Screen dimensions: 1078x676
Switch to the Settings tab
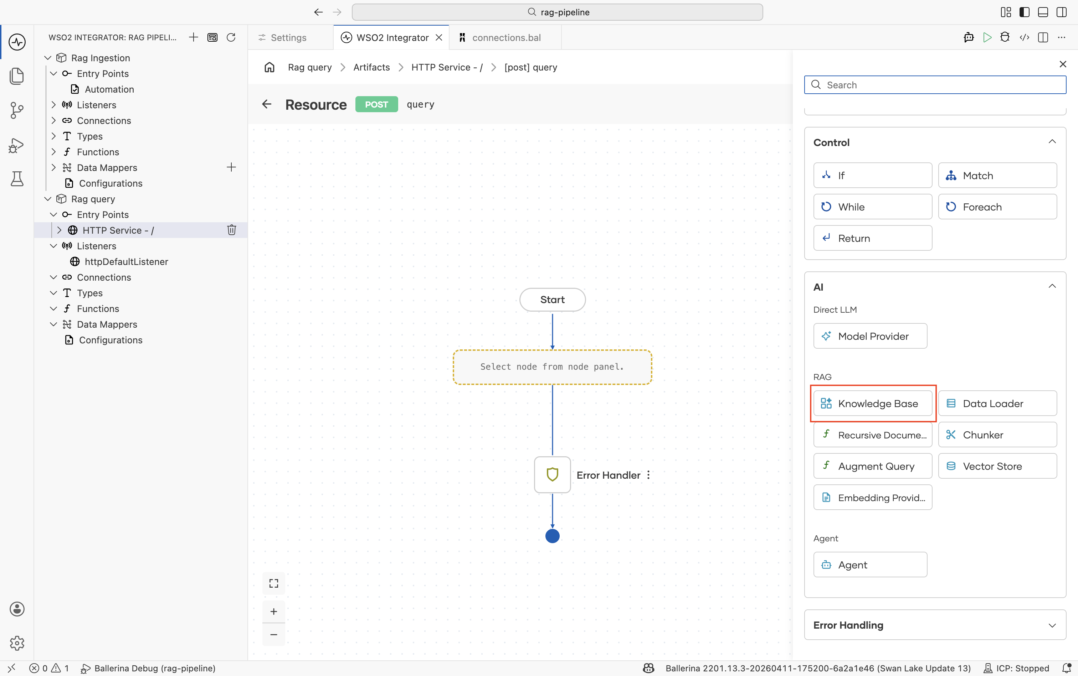[x=289, y=37]
